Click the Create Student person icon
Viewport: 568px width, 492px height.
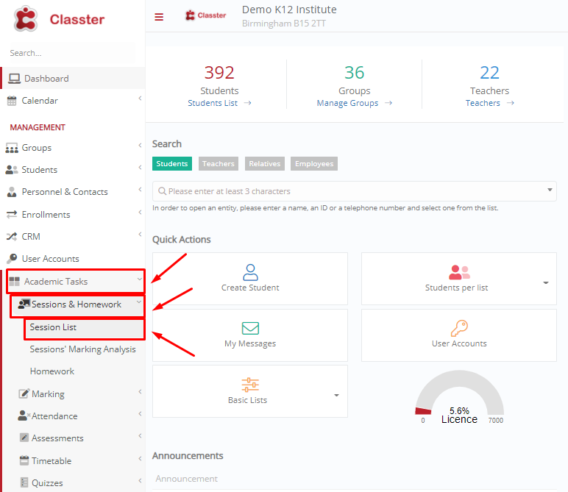pos(250,273)
